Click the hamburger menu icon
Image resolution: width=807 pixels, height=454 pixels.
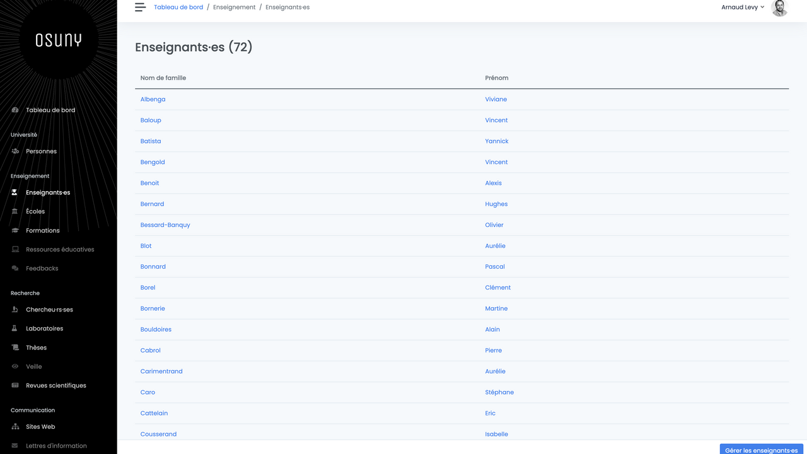[140, 8]
